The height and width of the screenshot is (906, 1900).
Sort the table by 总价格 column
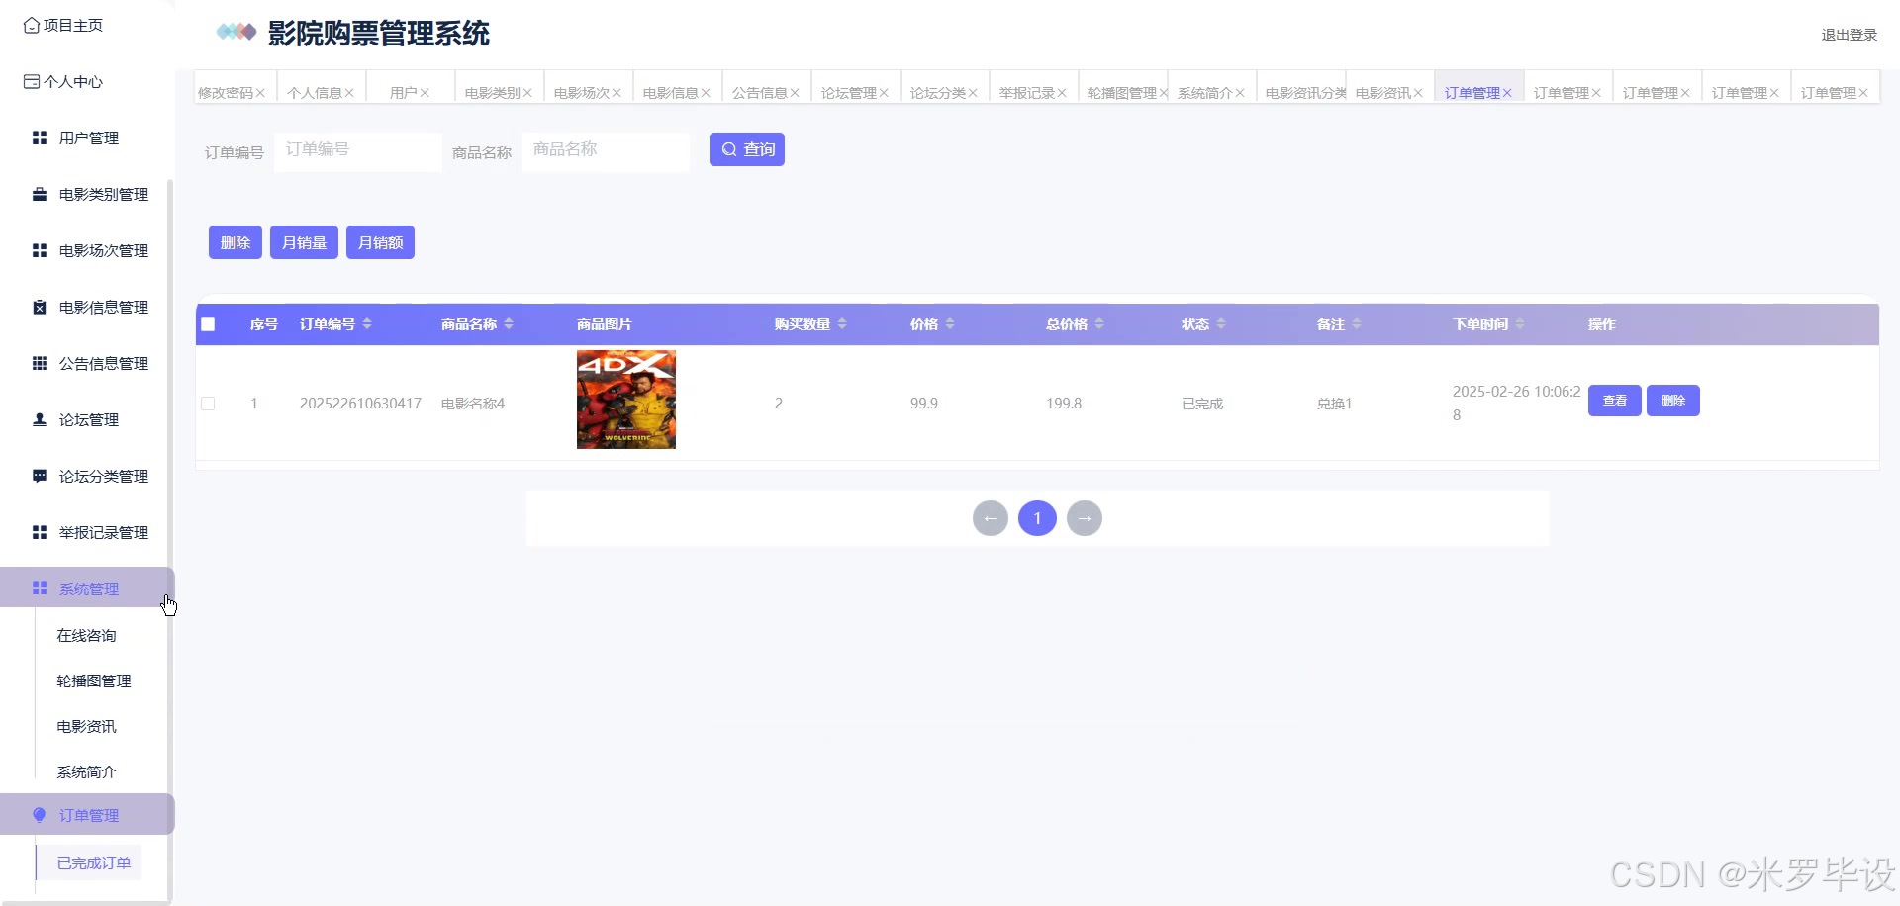1099,324
